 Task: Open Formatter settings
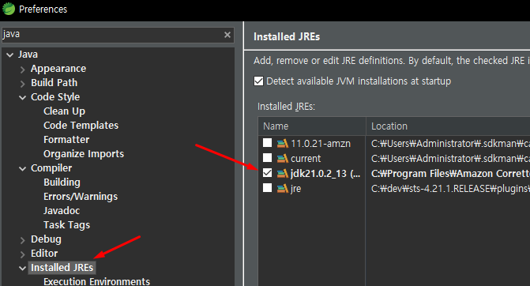pos(66,140)
